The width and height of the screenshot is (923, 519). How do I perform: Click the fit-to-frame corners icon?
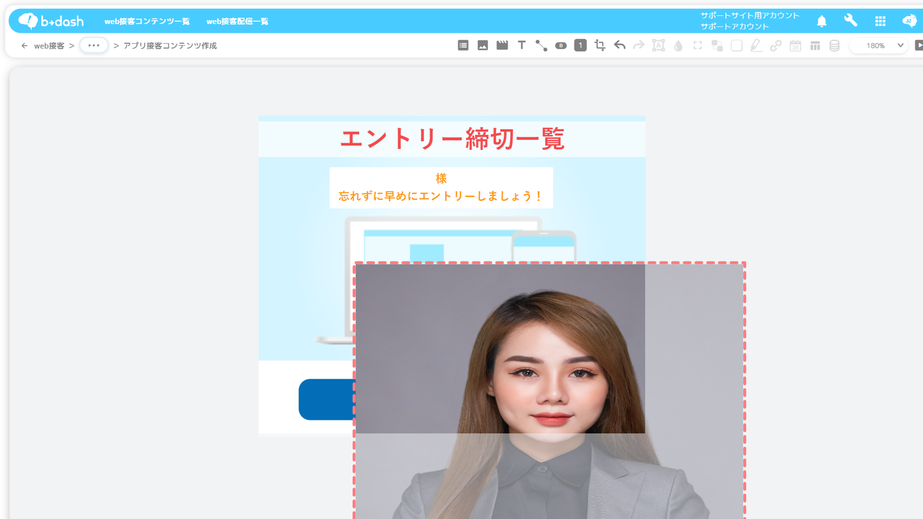[697, 45]
